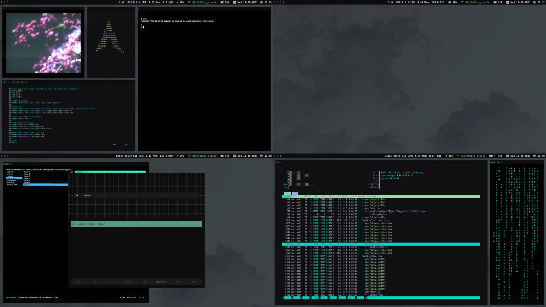Screen dimensions: 546x307
Task: Click the Wi-Fi icon in the 11:05 bar
Action: point(189,2)
